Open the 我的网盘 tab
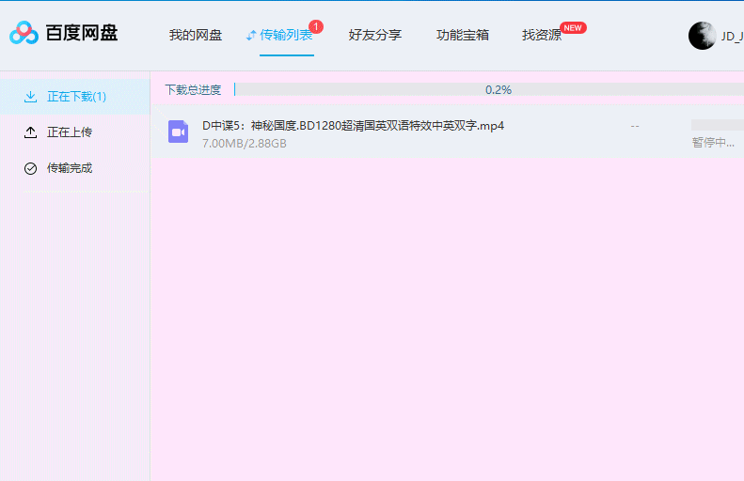 (x=196, y=35)
